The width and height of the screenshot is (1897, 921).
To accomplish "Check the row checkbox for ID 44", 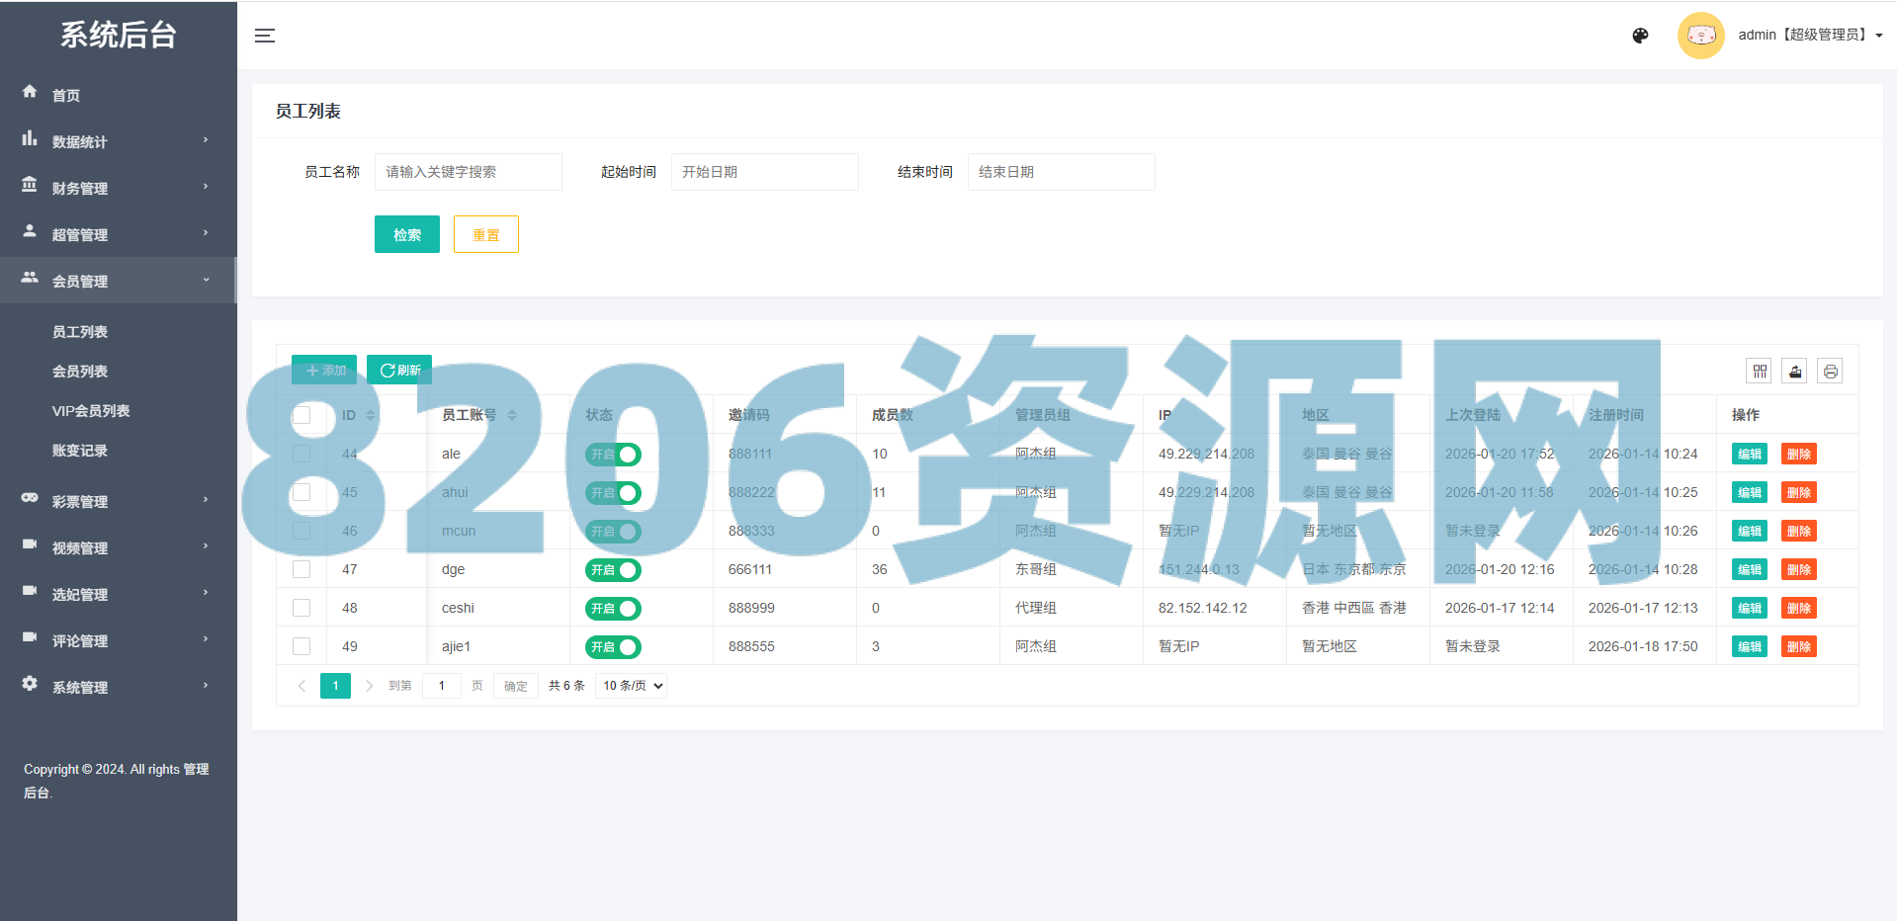I will [x=302, y=454].
